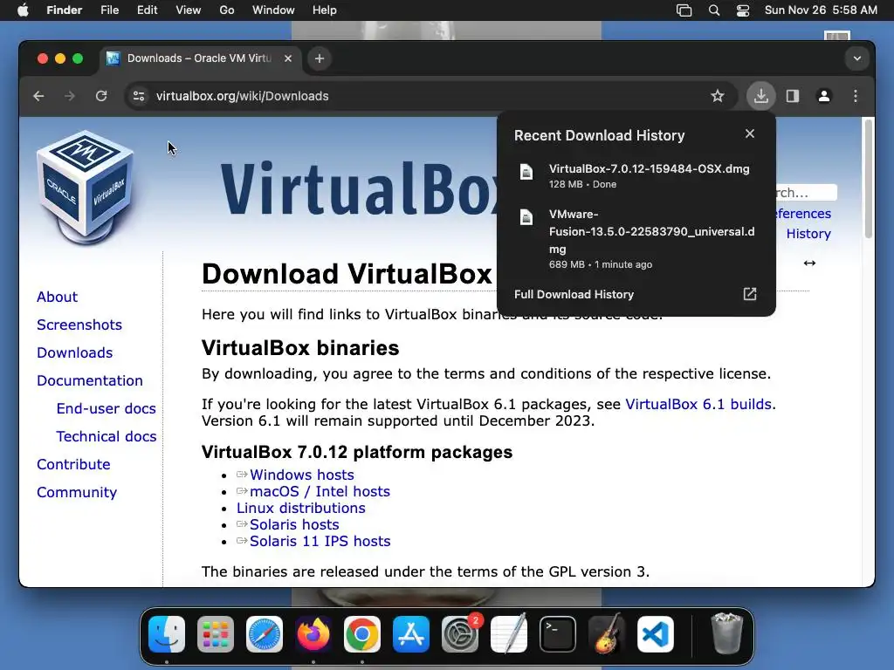The width and height of the screenshot is (894, 670).
Task: Launch Firefox from the dock
Action: (313, 634)
